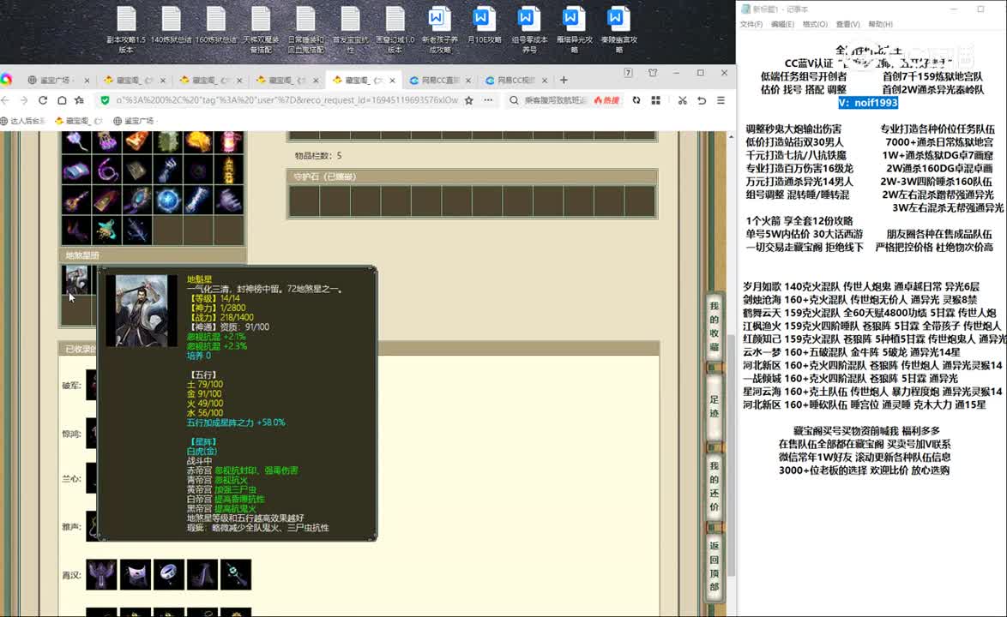Image resolution: width=1007 pixels, height=617 pixels.
Task: Open WPS document 月10E攻略 on desktop
Action: tap(484, 26)
